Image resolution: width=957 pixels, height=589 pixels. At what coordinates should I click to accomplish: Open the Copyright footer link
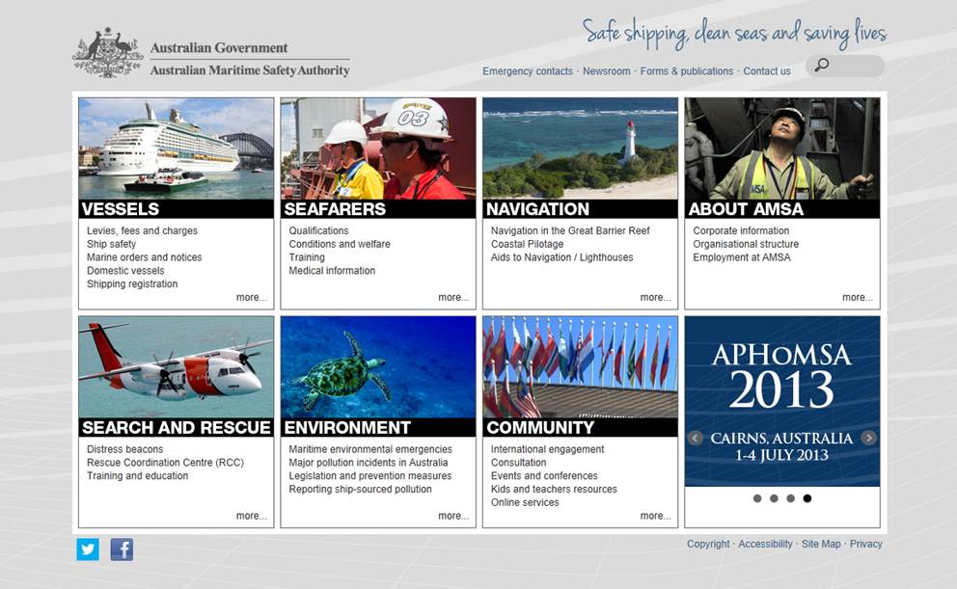click(x=708, y=544)
